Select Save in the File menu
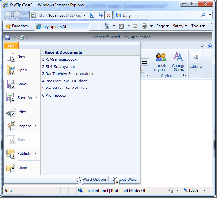The width and height of the screenshot is (217, 198). click(22, 84)
